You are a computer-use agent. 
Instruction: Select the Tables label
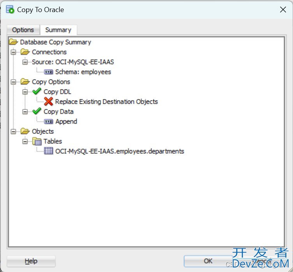point(53,141)
